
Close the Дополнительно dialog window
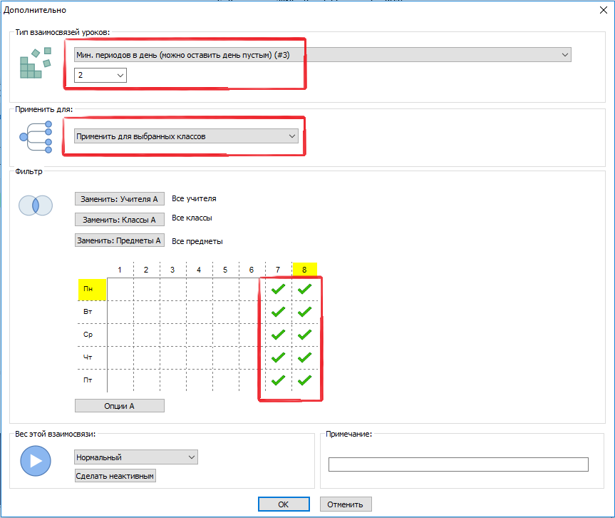point(604,9)
